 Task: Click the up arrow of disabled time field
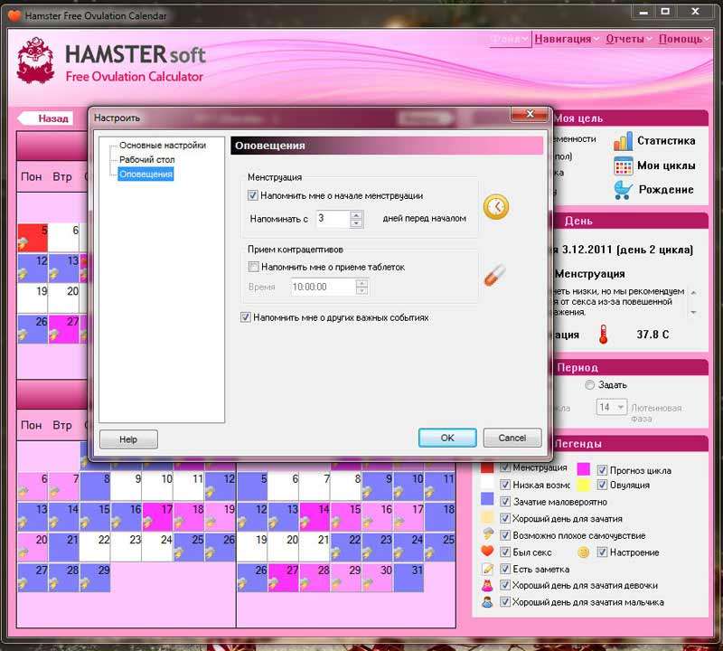click(x=362, y=283)
